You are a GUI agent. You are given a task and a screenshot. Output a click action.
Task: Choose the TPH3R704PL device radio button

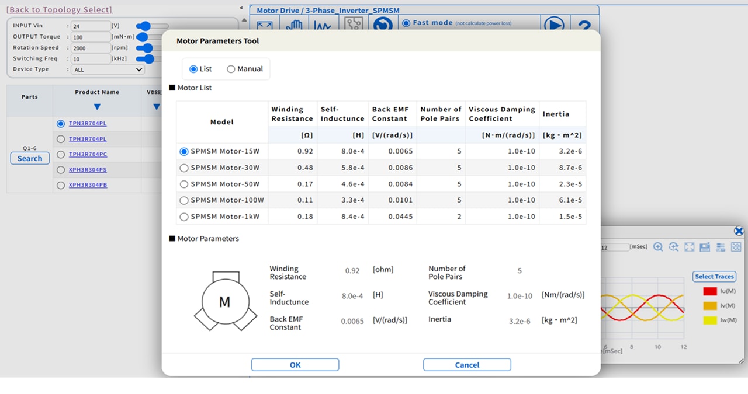coord(61,139)
